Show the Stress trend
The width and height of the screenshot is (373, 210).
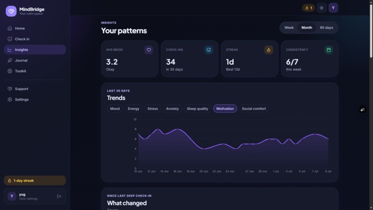pos(152,108)
